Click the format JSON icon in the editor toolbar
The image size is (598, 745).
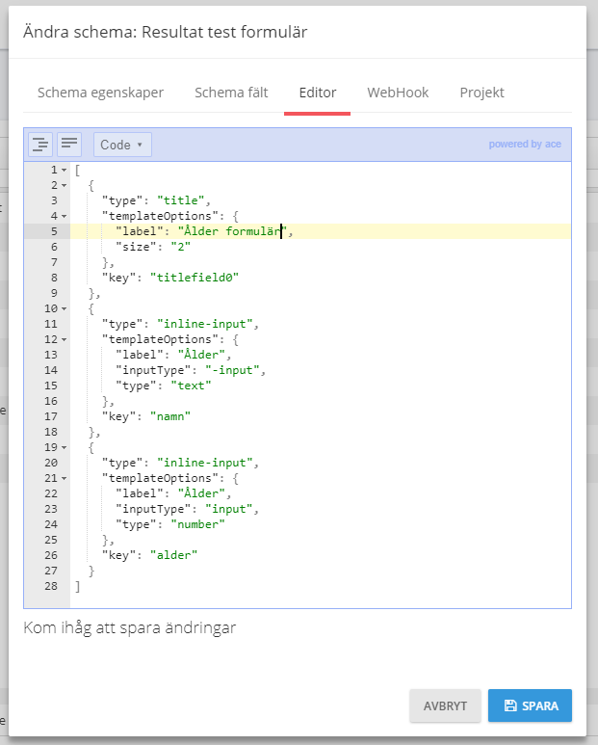(40, 145)
